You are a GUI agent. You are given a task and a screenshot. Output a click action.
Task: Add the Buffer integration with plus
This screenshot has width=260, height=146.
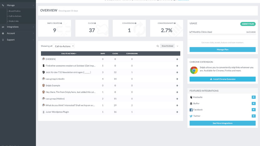[x=253, y=104]
